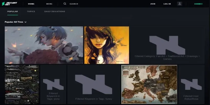Viewport: 210px width, 105px height.
Task: Click the Log In link
Action: (167, 4)
